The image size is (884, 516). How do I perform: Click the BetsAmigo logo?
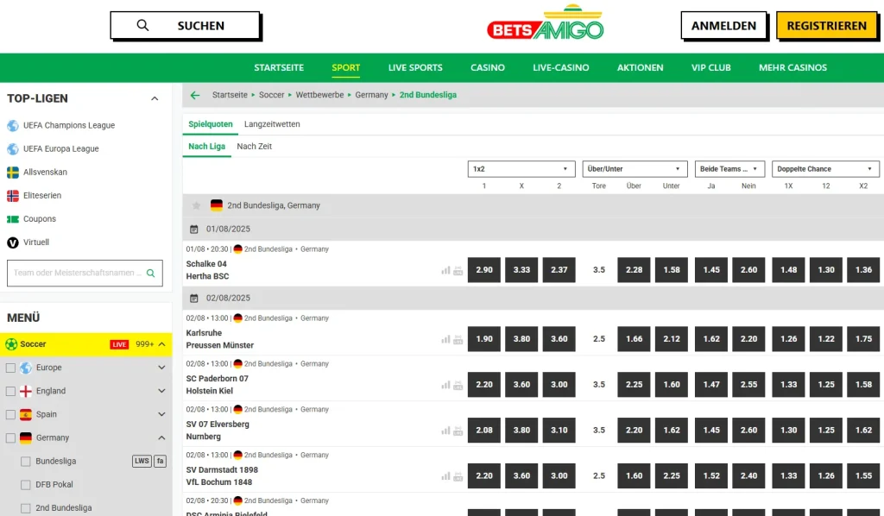546,23
